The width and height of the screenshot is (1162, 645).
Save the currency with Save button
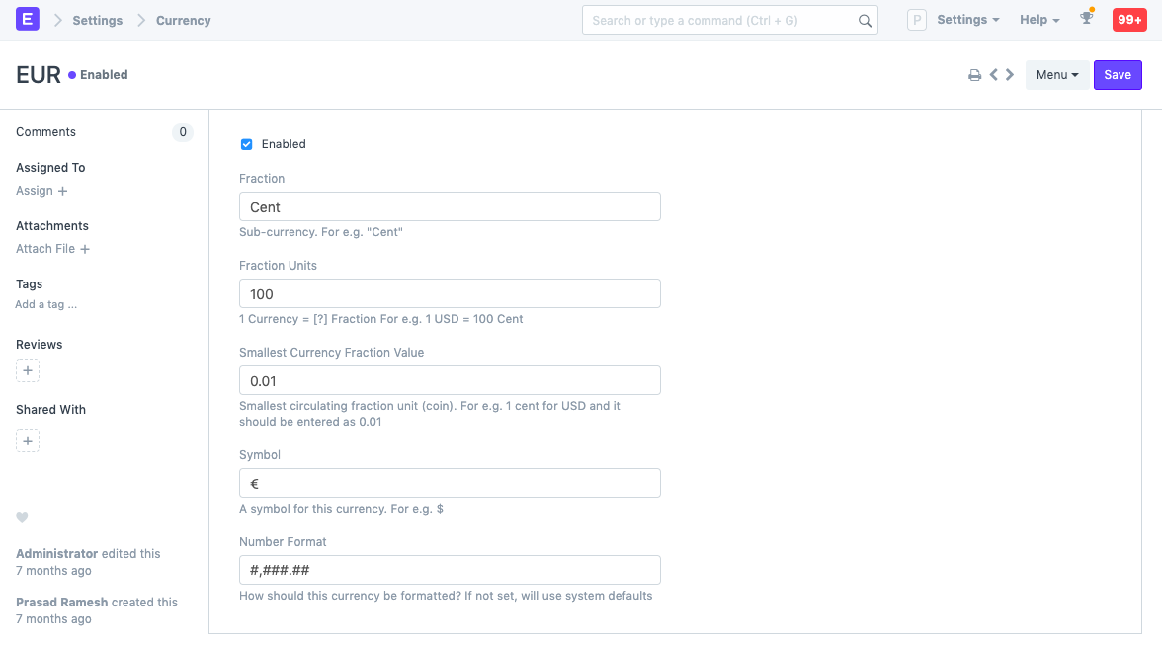1118,75
